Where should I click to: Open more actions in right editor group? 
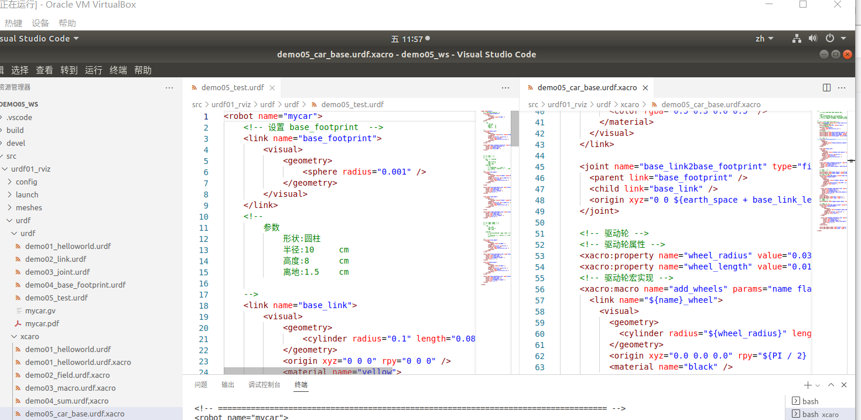point(842,87)
